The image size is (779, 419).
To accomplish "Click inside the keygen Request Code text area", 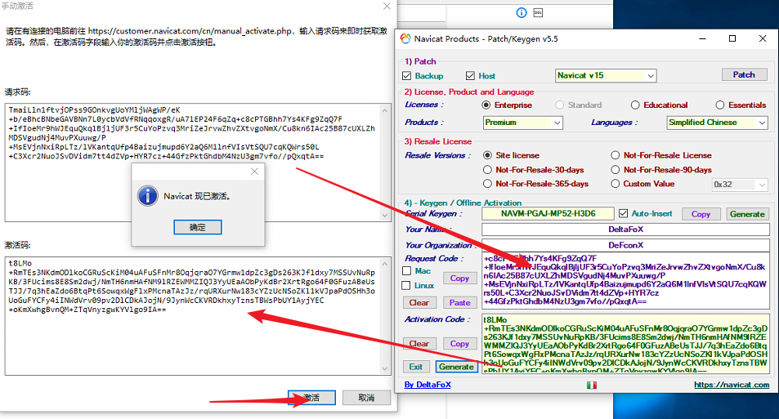I will (625, 280).
